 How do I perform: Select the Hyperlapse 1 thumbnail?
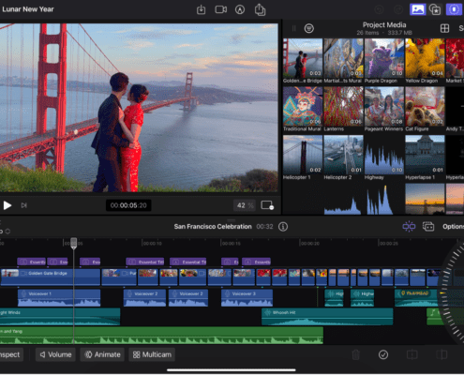[x=425, y=155]
